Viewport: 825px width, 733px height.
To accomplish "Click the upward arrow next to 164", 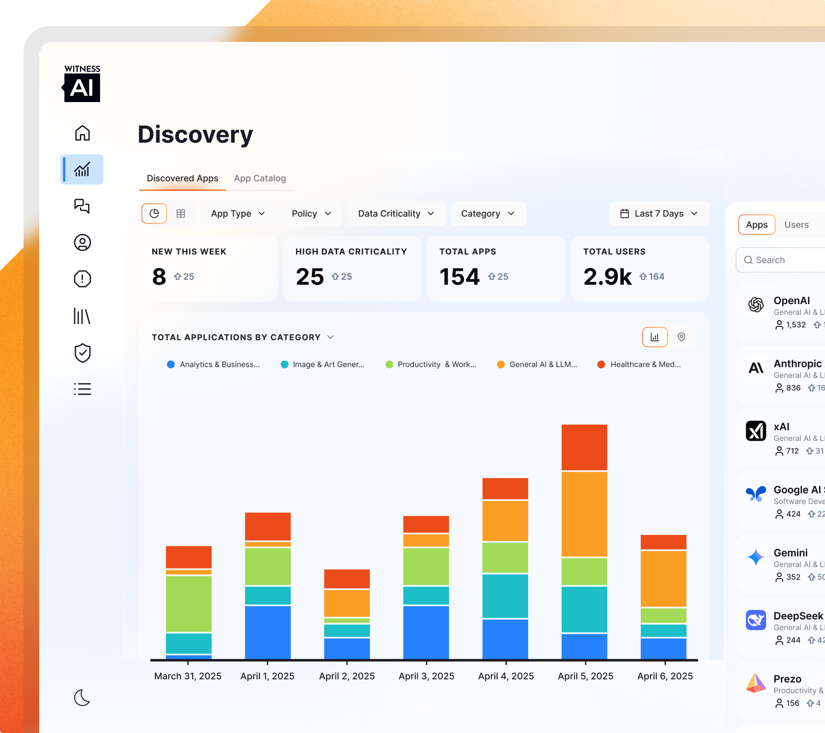I will point(643,277).
